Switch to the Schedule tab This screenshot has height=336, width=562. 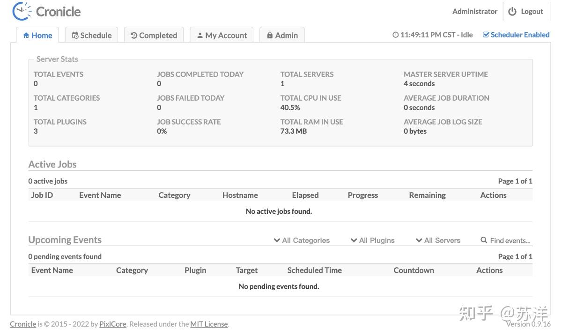[91, 35]
